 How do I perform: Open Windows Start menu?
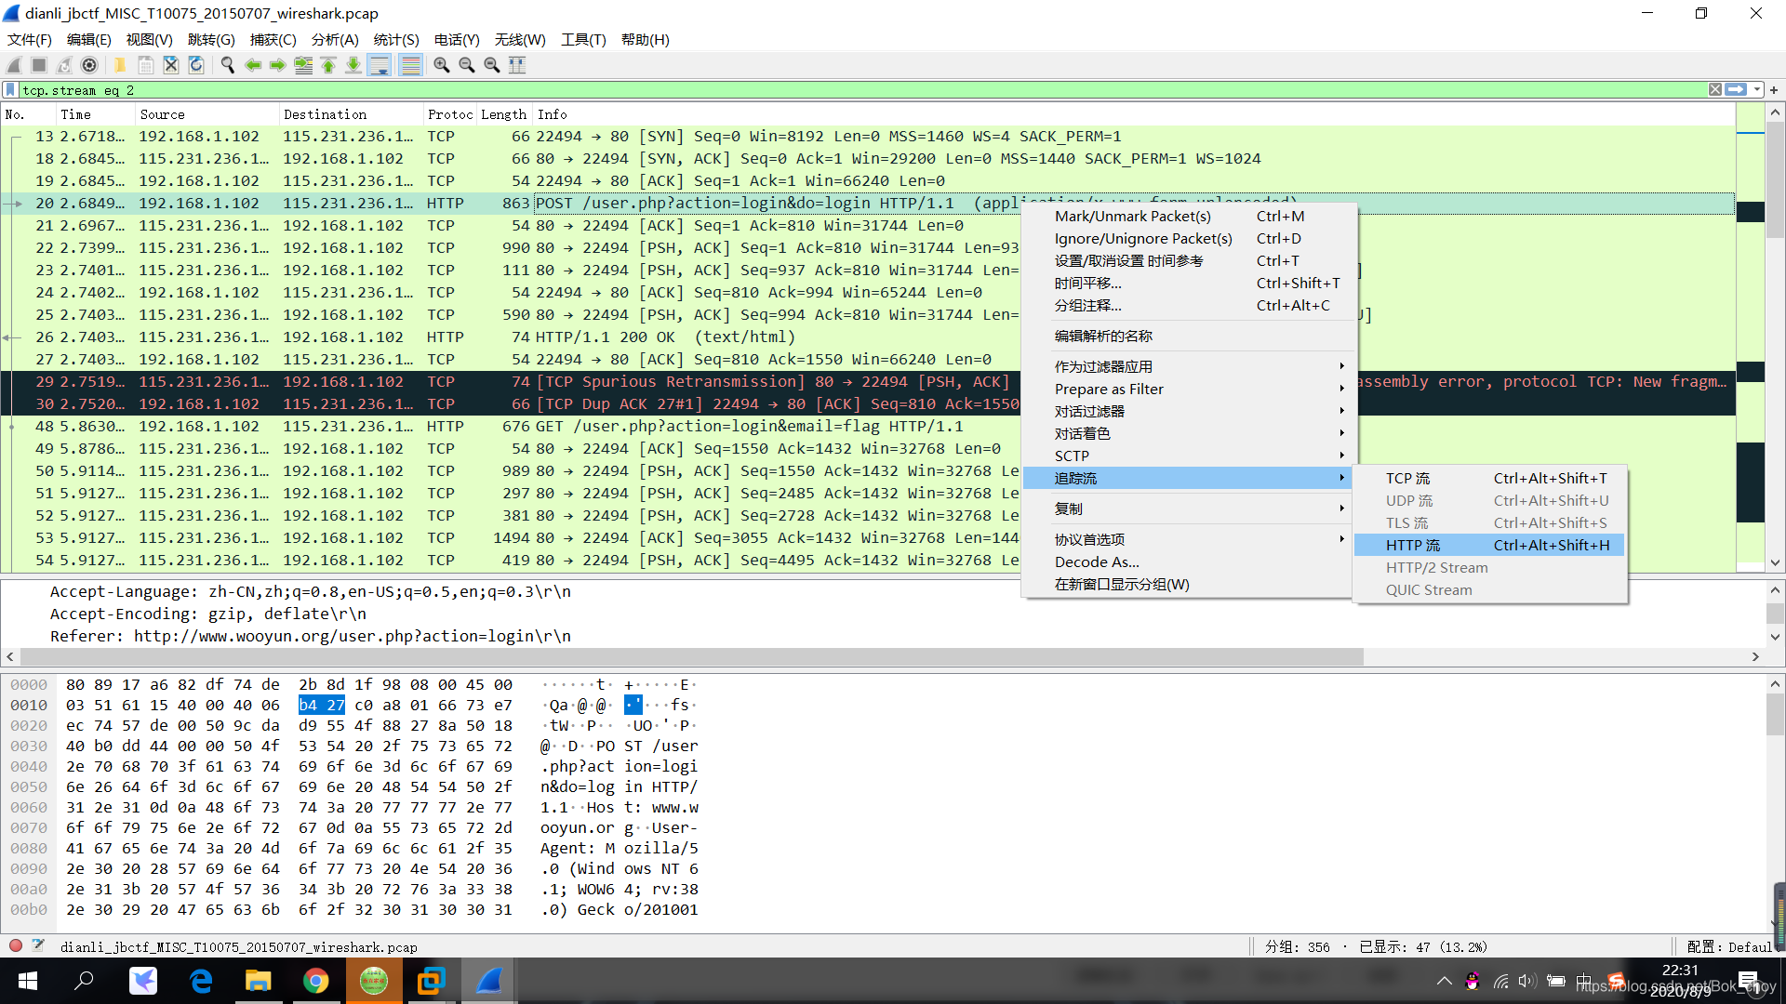(x=27, y=981)
